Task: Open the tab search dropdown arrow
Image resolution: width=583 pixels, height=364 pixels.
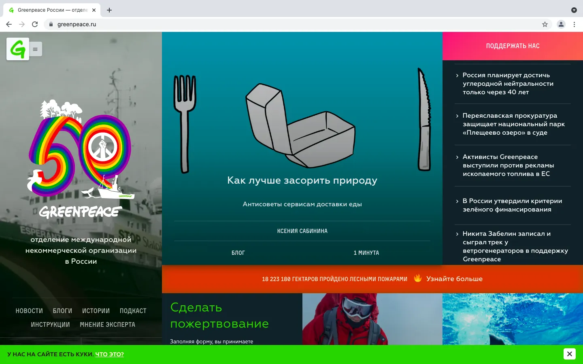Action: click(574, 10)
